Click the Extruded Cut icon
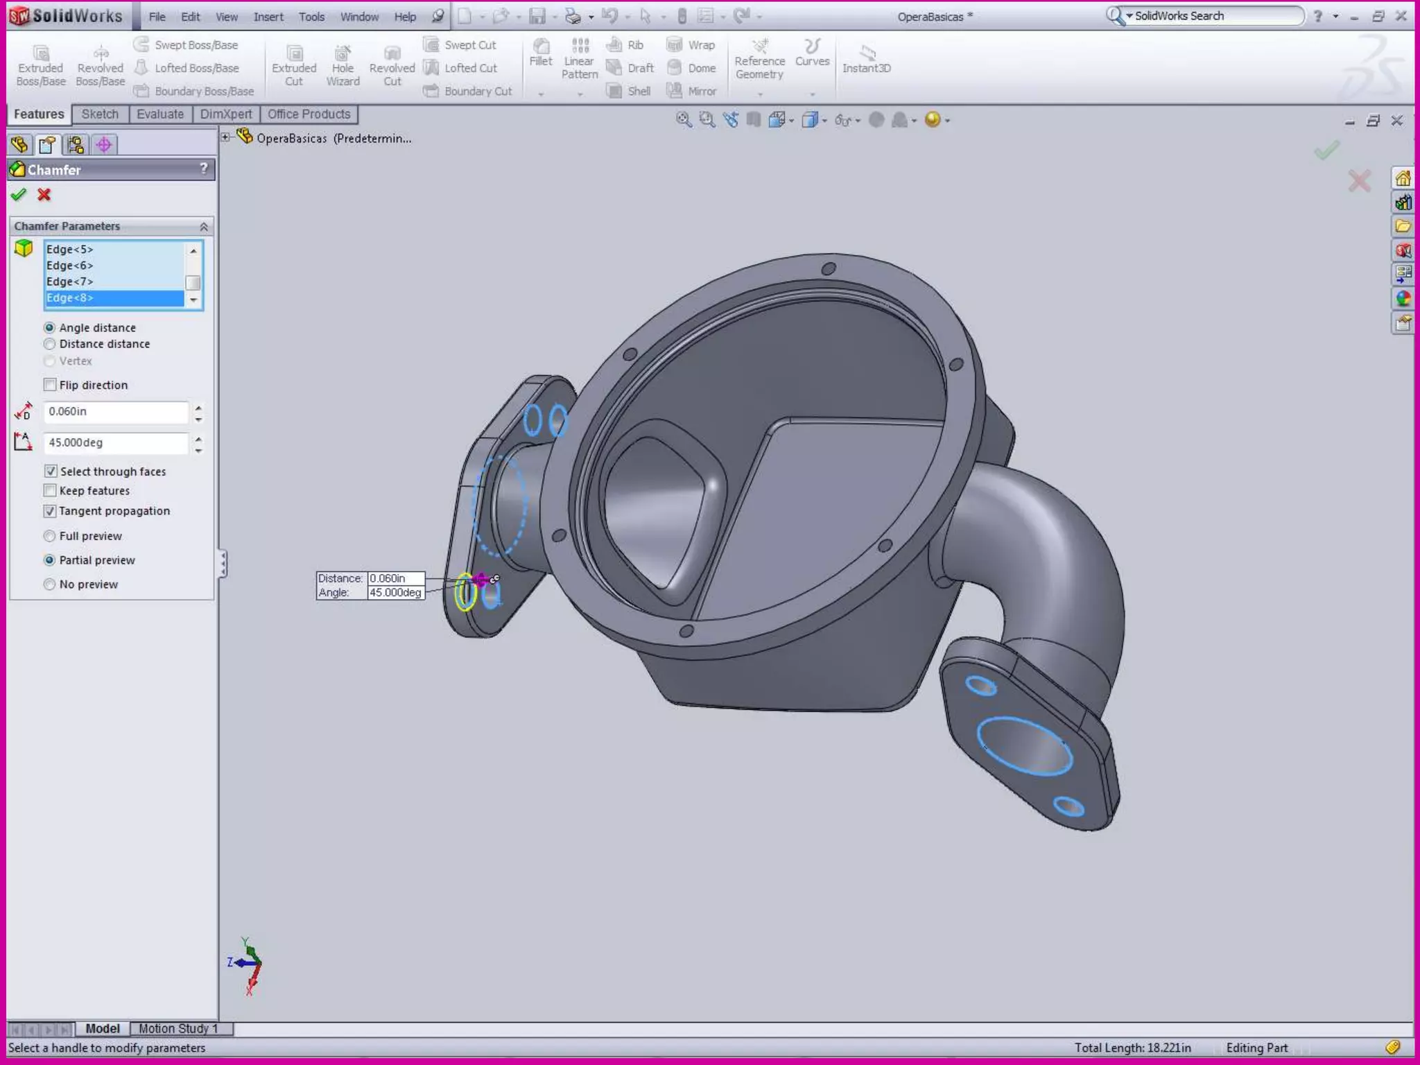Image resolution: width=1420 pixels, height=1065 pixels. 294,54
